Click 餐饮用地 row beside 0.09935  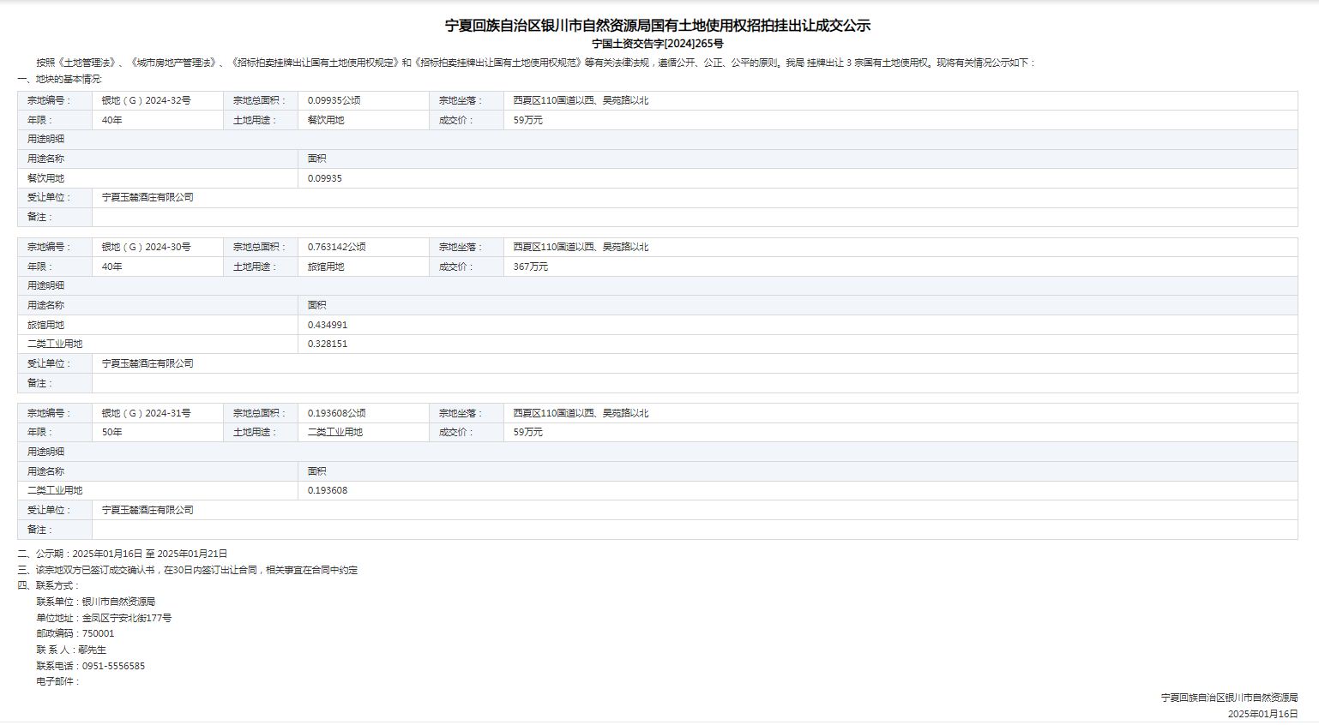click(46, 178)
